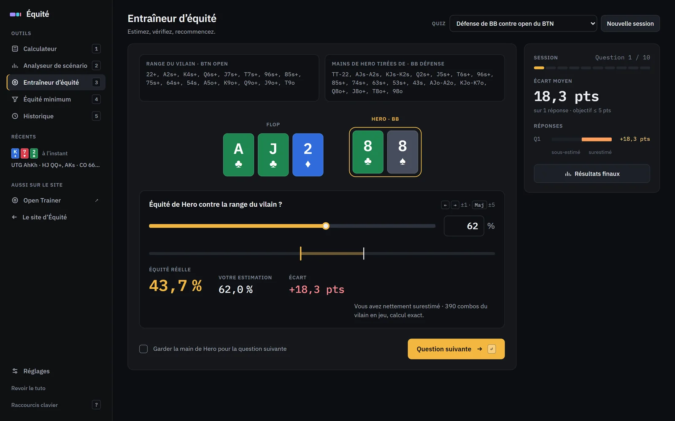This screenshot has height=421, width=675.
Task: Click Revoir le tuto link
Action: pyautogui.click(x=28, y=388)
